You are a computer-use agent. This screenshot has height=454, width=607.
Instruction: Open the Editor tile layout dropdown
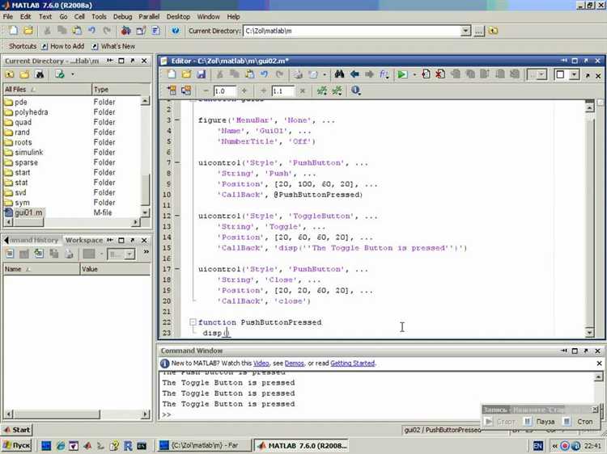[x=575, y=74]
